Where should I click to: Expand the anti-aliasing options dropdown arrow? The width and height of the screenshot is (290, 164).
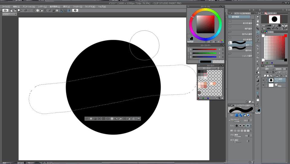tap(251, 125)
